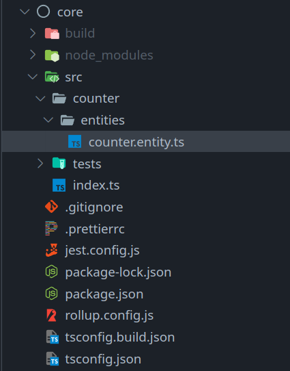Click the Node icon of package-lock.json
The width and height of the screenshot is (290, 371).
[x=52, y=272]
